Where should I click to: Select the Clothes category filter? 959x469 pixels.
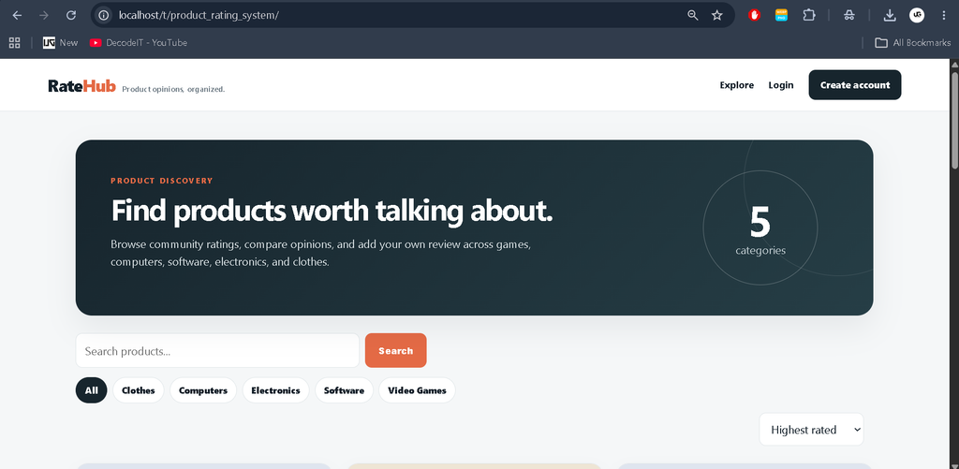click(x=139, y=390)
